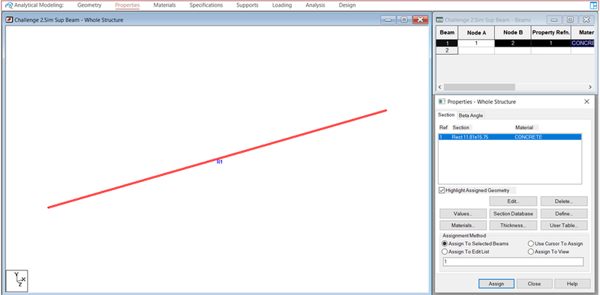Click the Assign button

496,284
